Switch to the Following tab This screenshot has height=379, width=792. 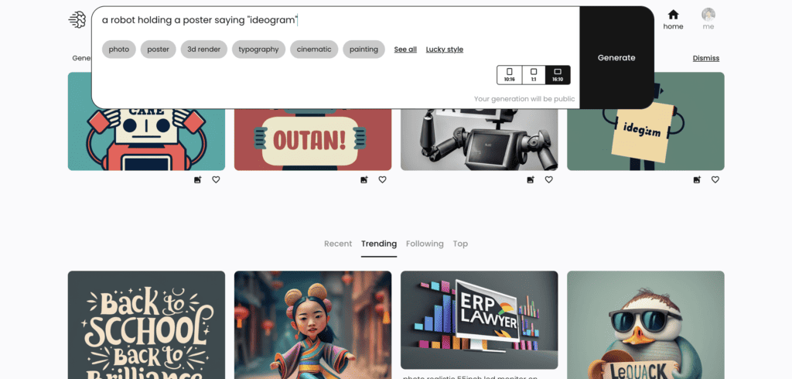(425, 244)
